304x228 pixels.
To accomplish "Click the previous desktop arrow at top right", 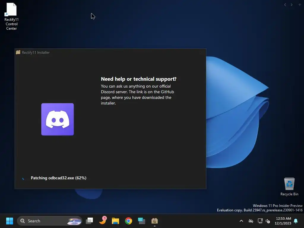I will 285,5.
